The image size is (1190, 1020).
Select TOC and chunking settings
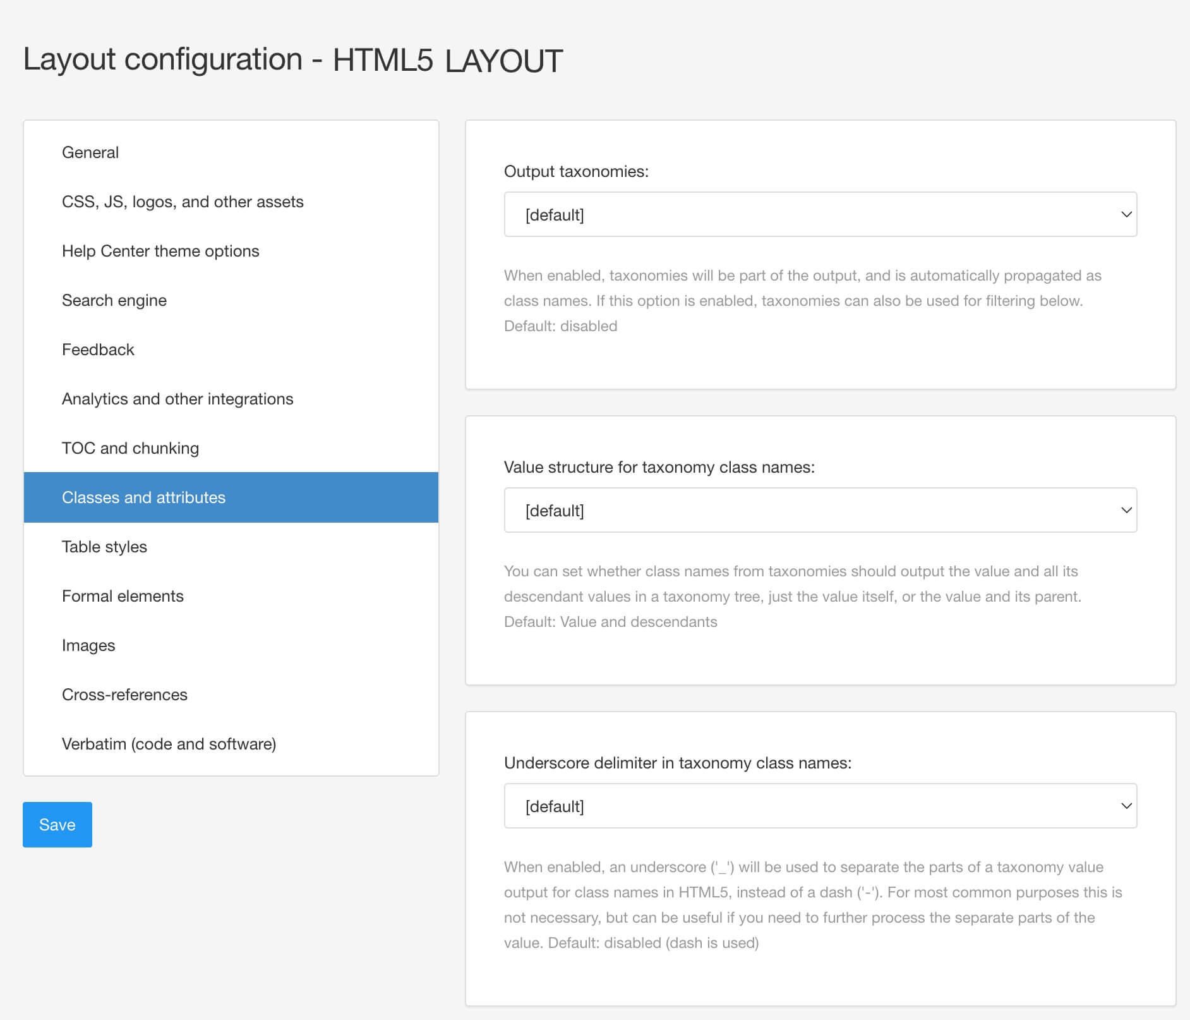pyautogui.click(x=130, y=448)
